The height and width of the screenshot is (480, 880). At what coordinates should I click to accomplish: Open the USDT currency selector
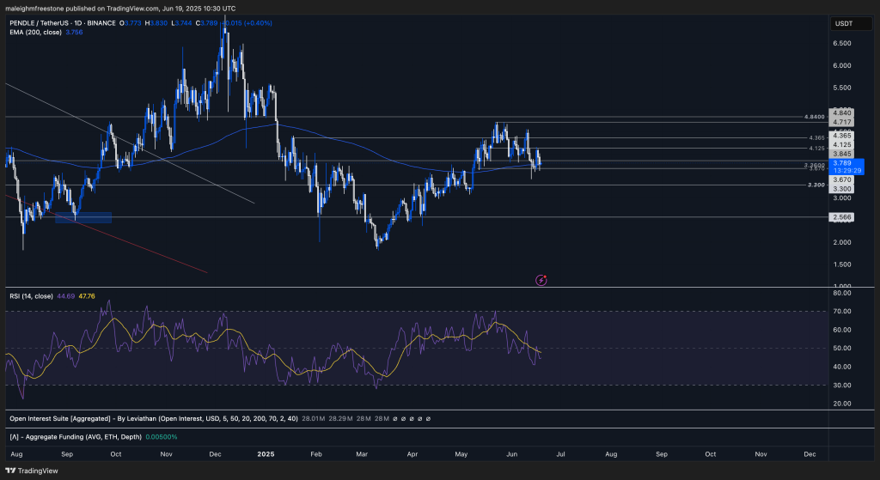[842, 22]
